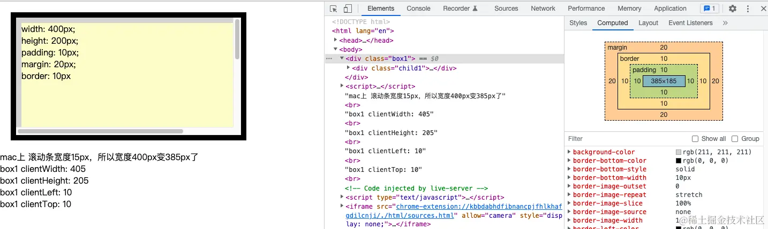Close the DevTools panel
This screenshot has width=768, height=229.
(763, 9)
